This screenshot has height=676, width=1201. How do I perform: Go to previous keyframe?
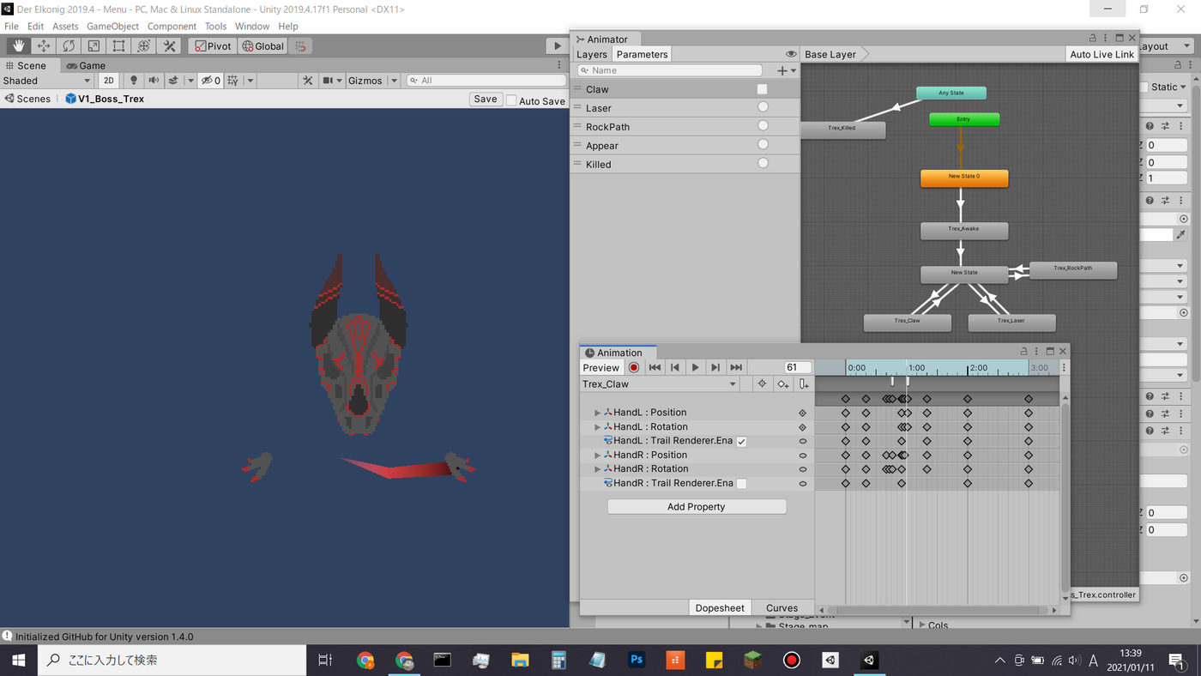(x=675, y=368)
